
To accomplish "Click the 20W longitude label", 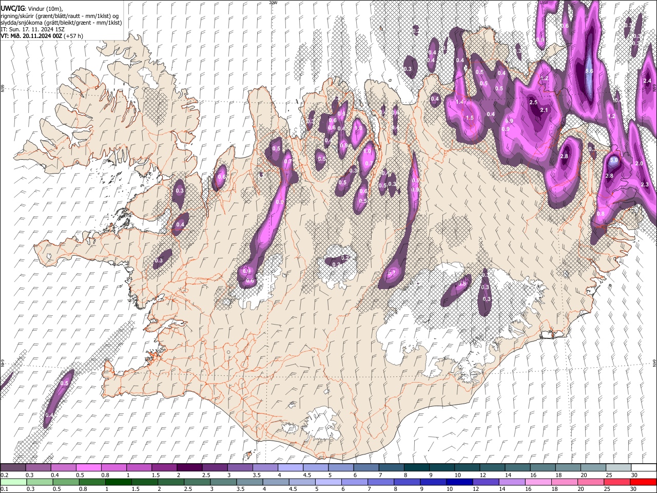I will click(x=273, y=3).
